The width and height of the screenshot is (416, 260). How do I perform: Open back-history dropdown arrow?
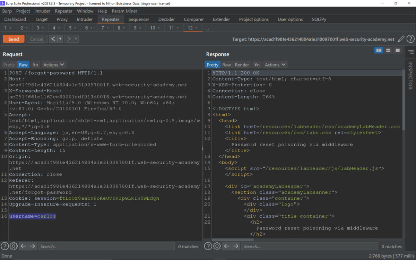click(x=60, y=39)
